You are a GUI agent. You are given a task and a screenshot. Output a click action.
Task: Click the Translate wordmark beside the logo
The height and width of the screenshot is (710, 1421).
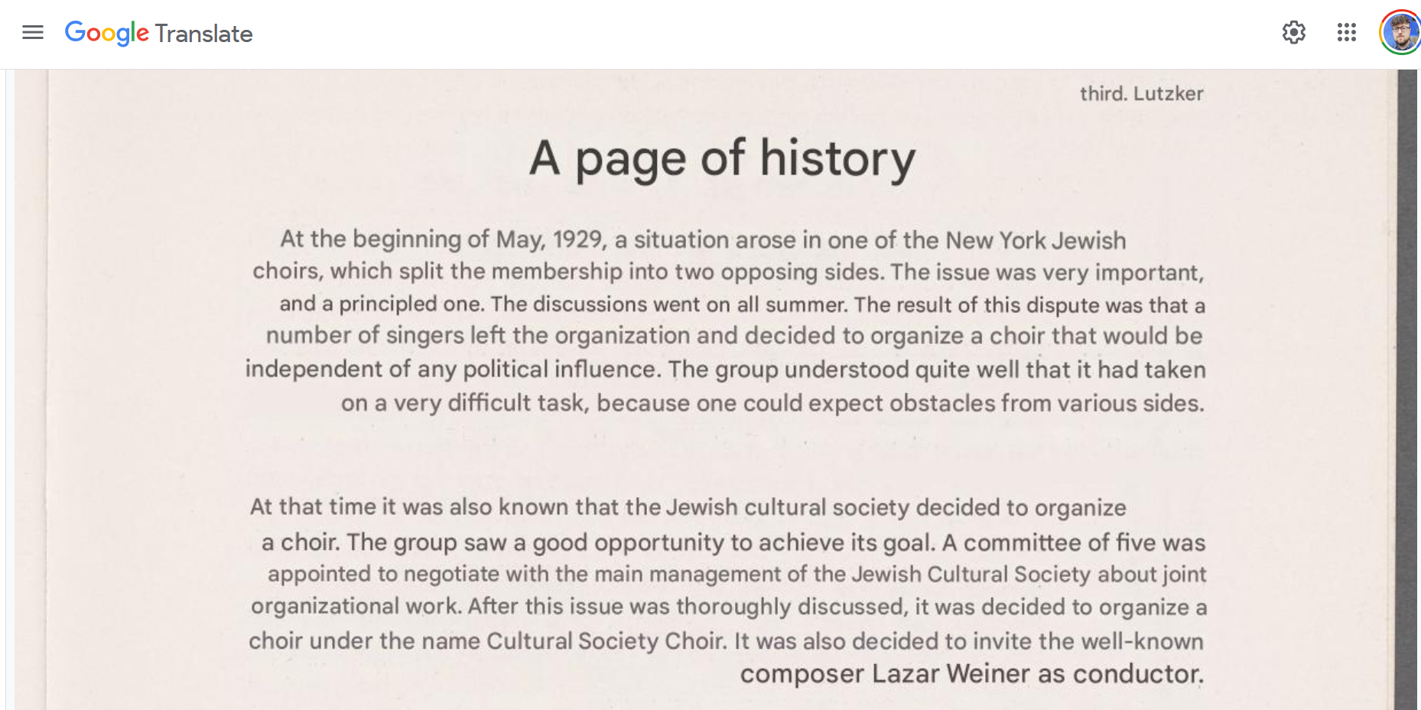tap(203, 34)
